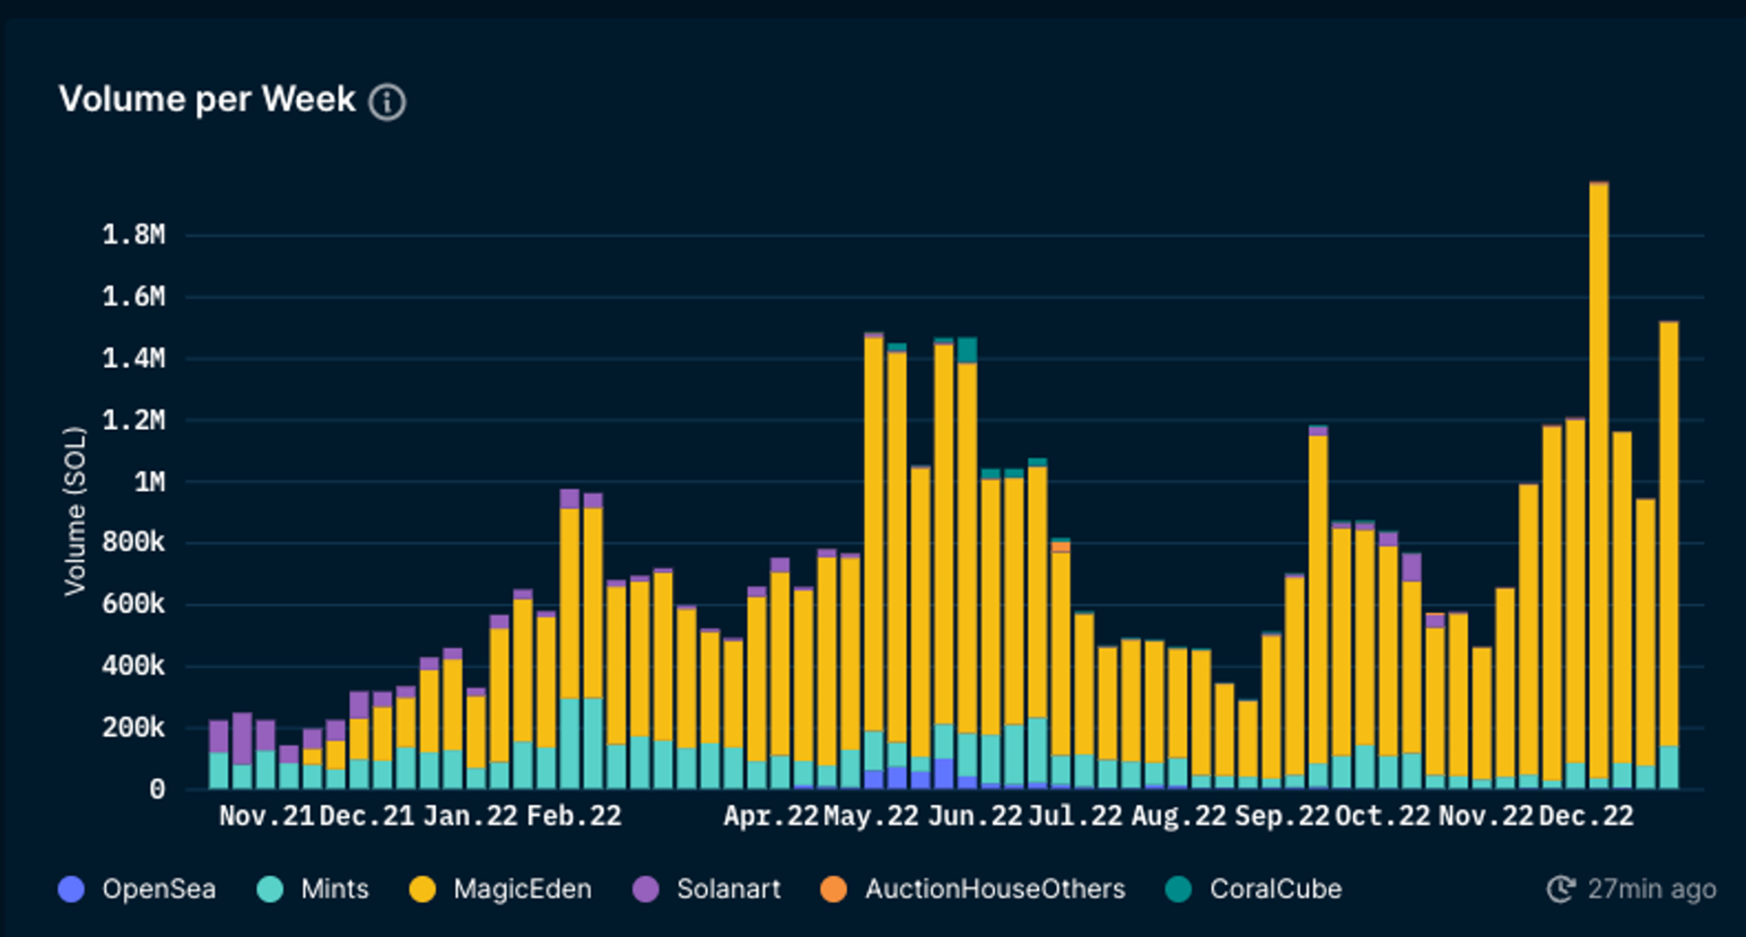Click the refresh clock icon near 27min ago

tap(1560, 889)
